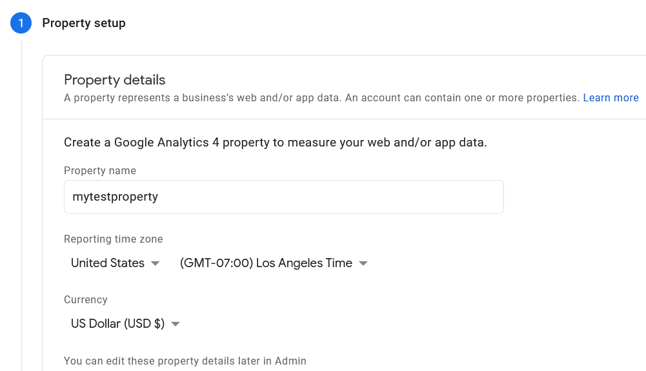Click the blue step 1 circle
Viewport: 646px width, 371px height.
(x=21, y=23)
